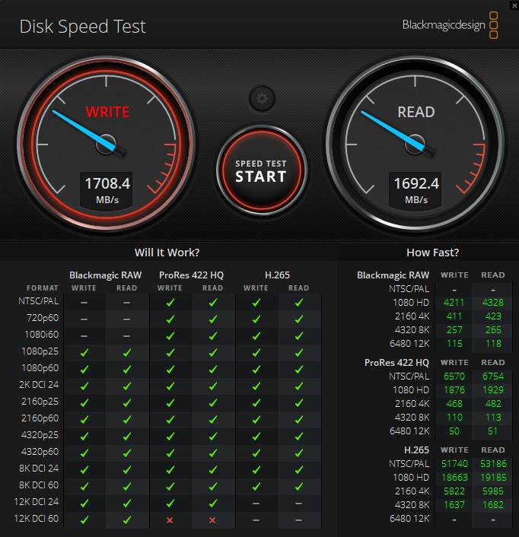
Task: Click the H.265 column header in Will It Work
Action: click(x=277, y=275)
